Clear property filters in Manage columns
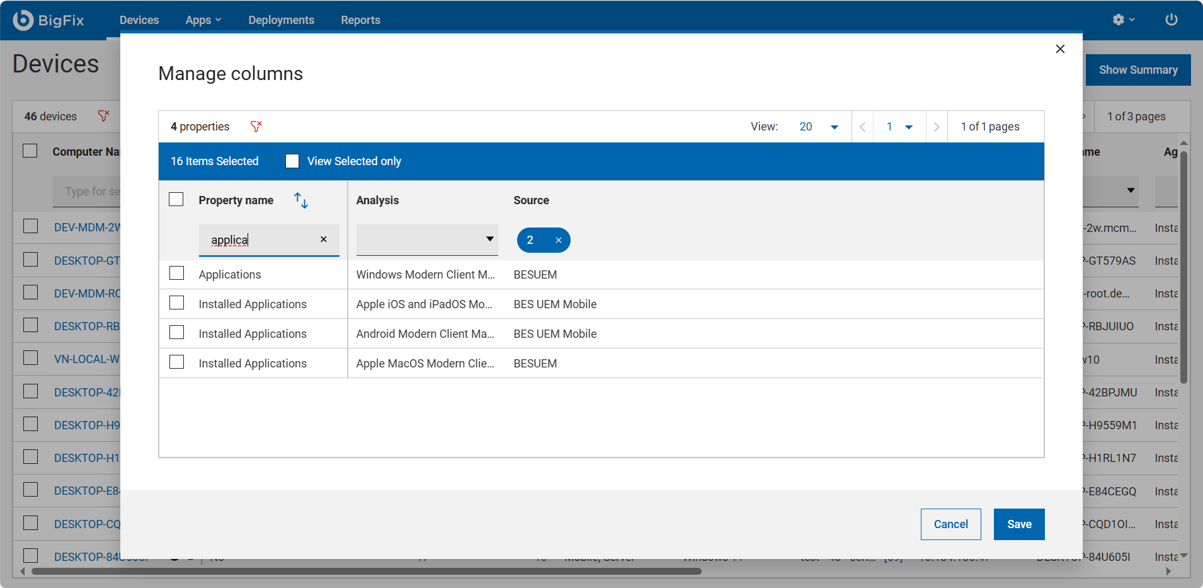The height and width of the screenshot is (588, 1203). (x=256, y=127)
